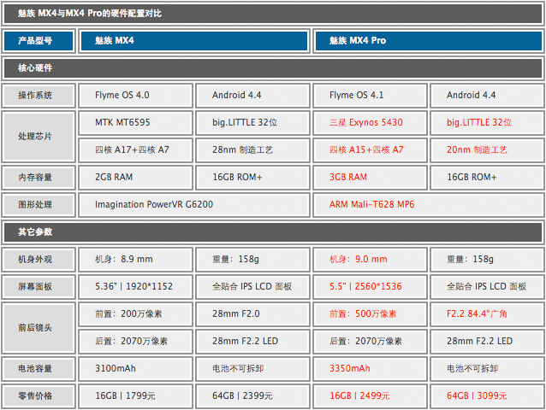The image size is (546, 410).
Task: Click the 魅族 MX4 Pro column header
Action: tap(429, 41)
